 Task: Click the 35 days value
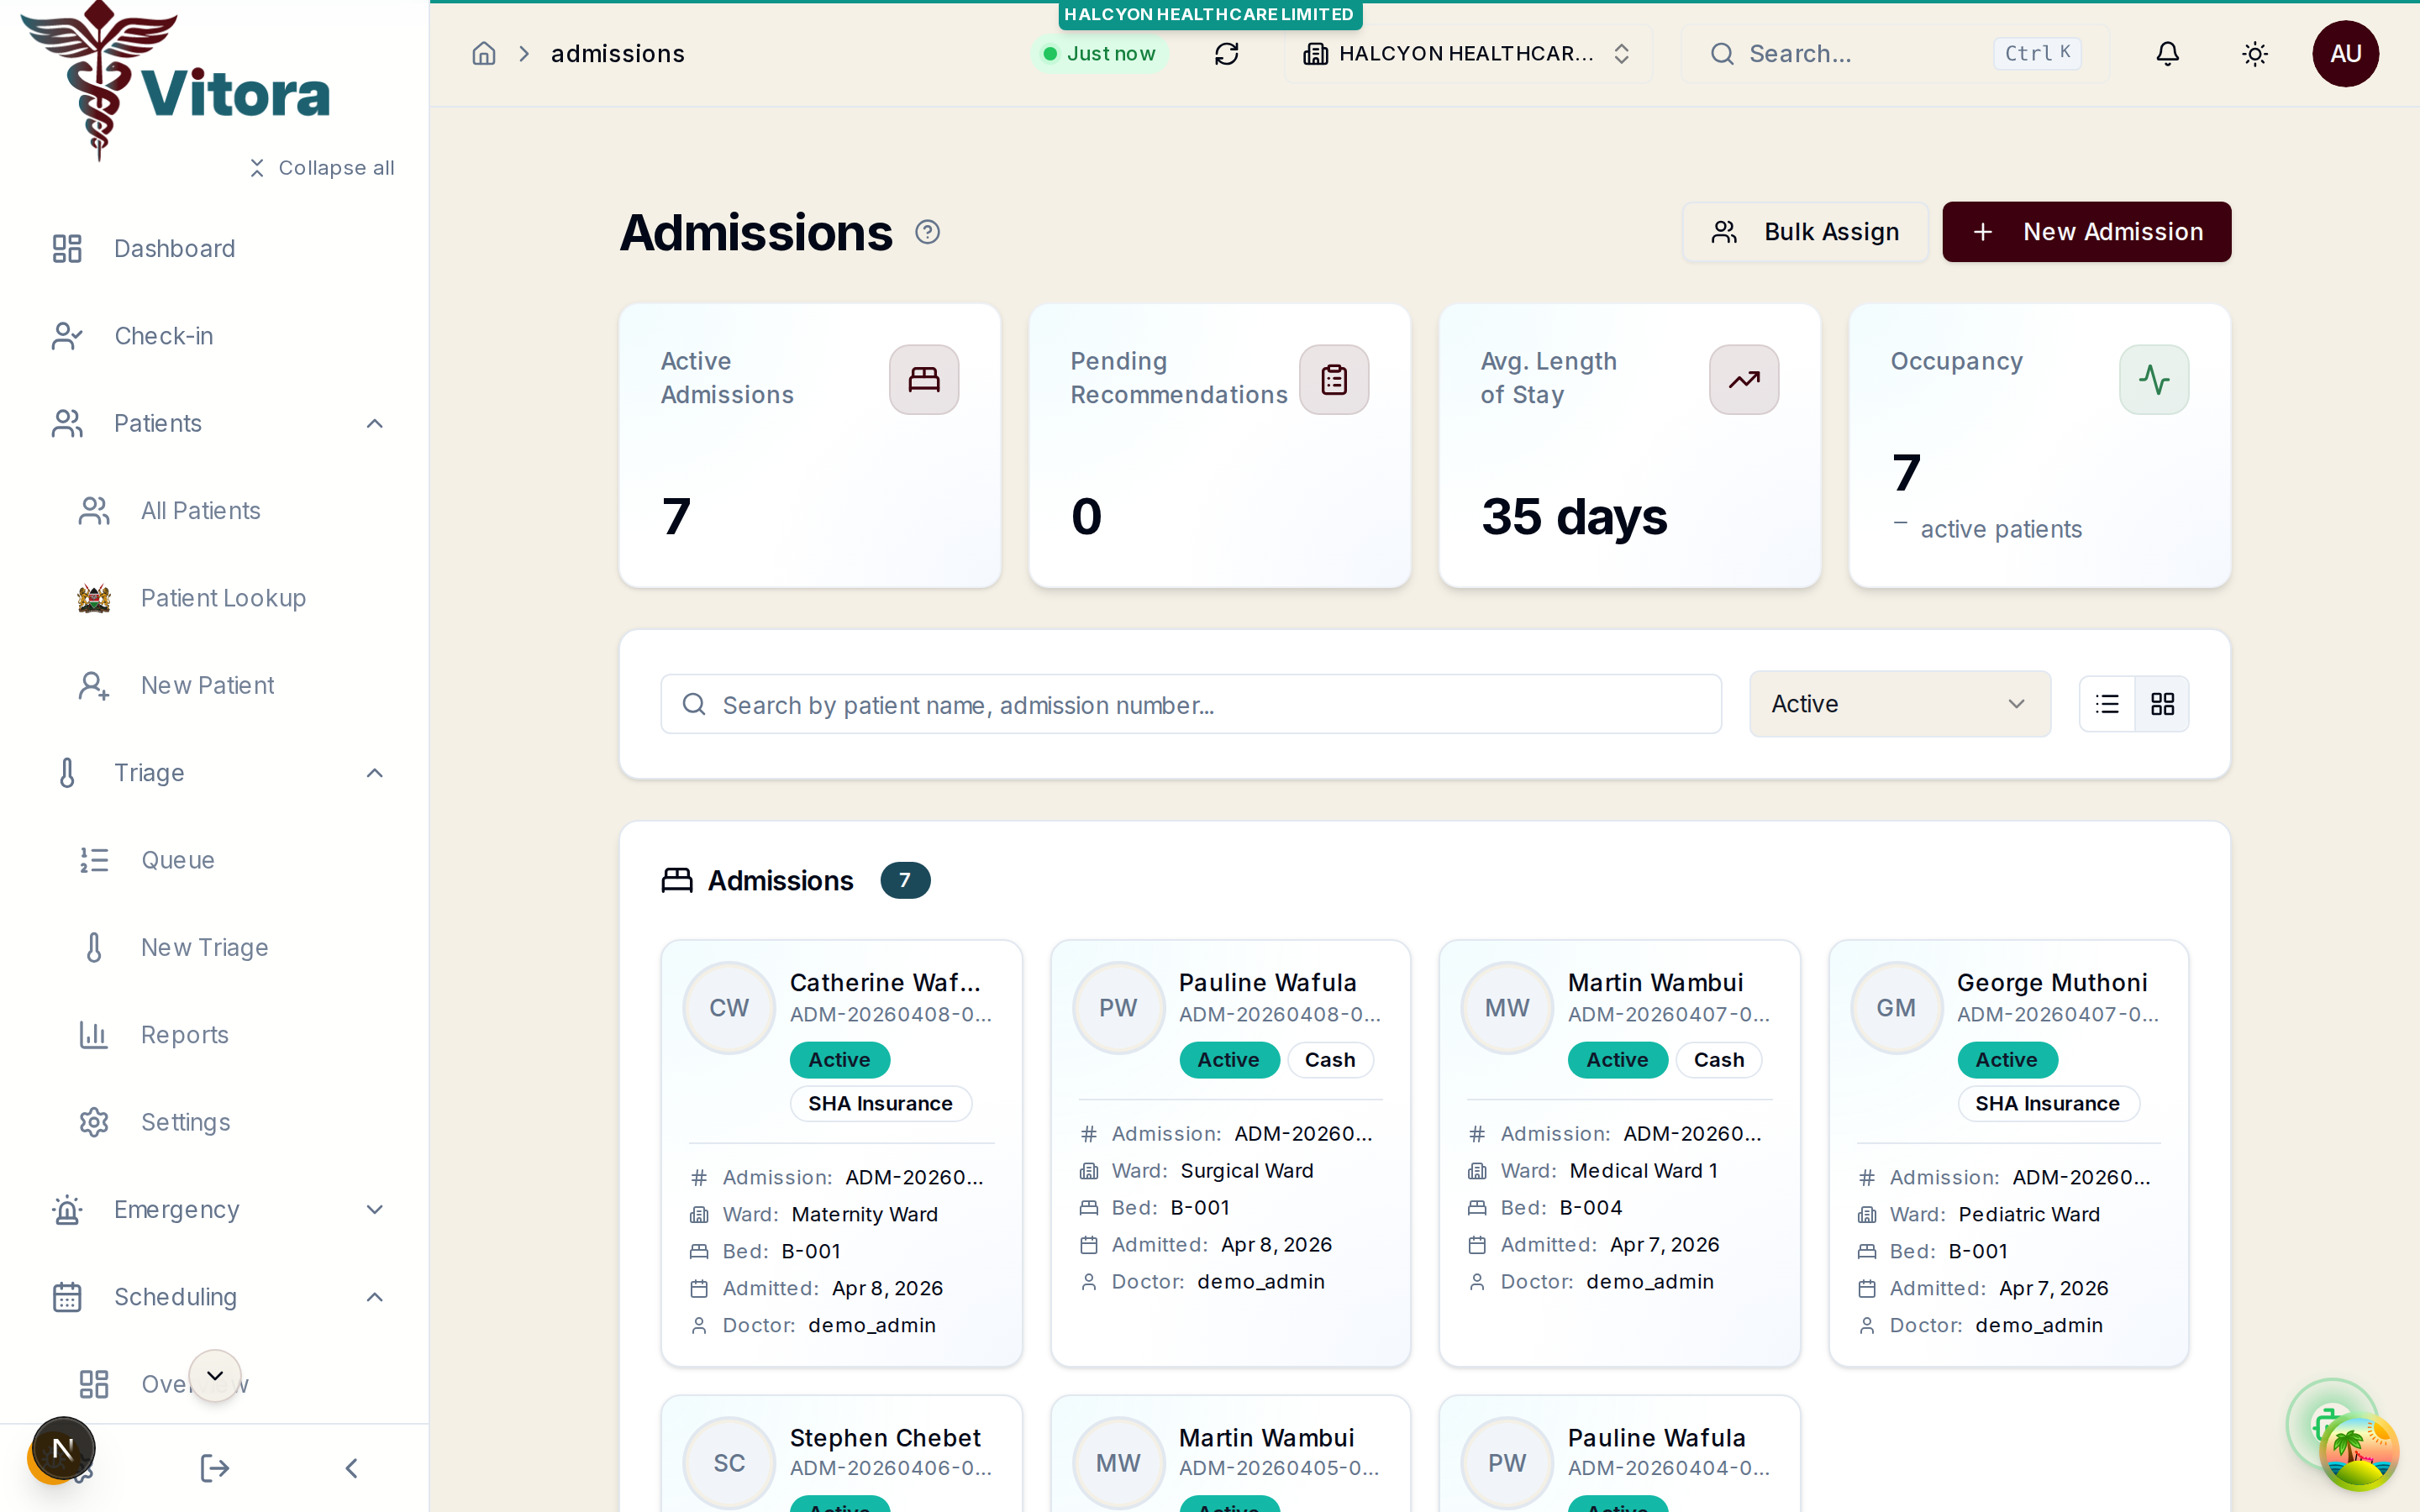(x=1574, y=517)
